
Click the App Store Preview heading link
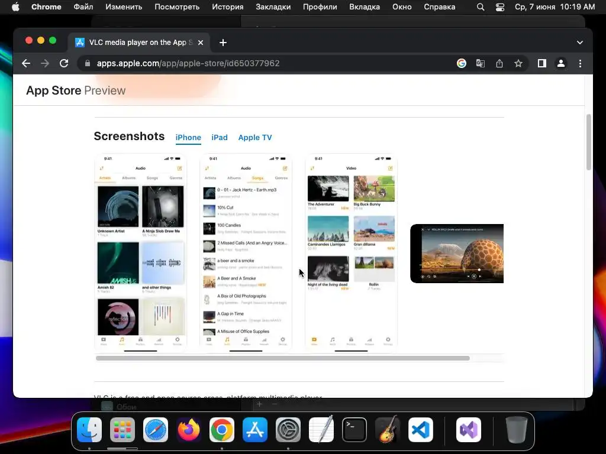(x=76, y=90)
